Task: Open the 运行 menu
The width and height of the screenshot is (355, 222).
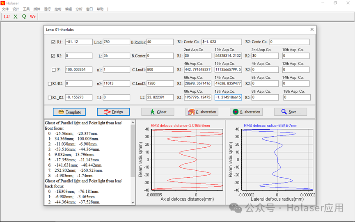Action: click(x=47, y=9)
